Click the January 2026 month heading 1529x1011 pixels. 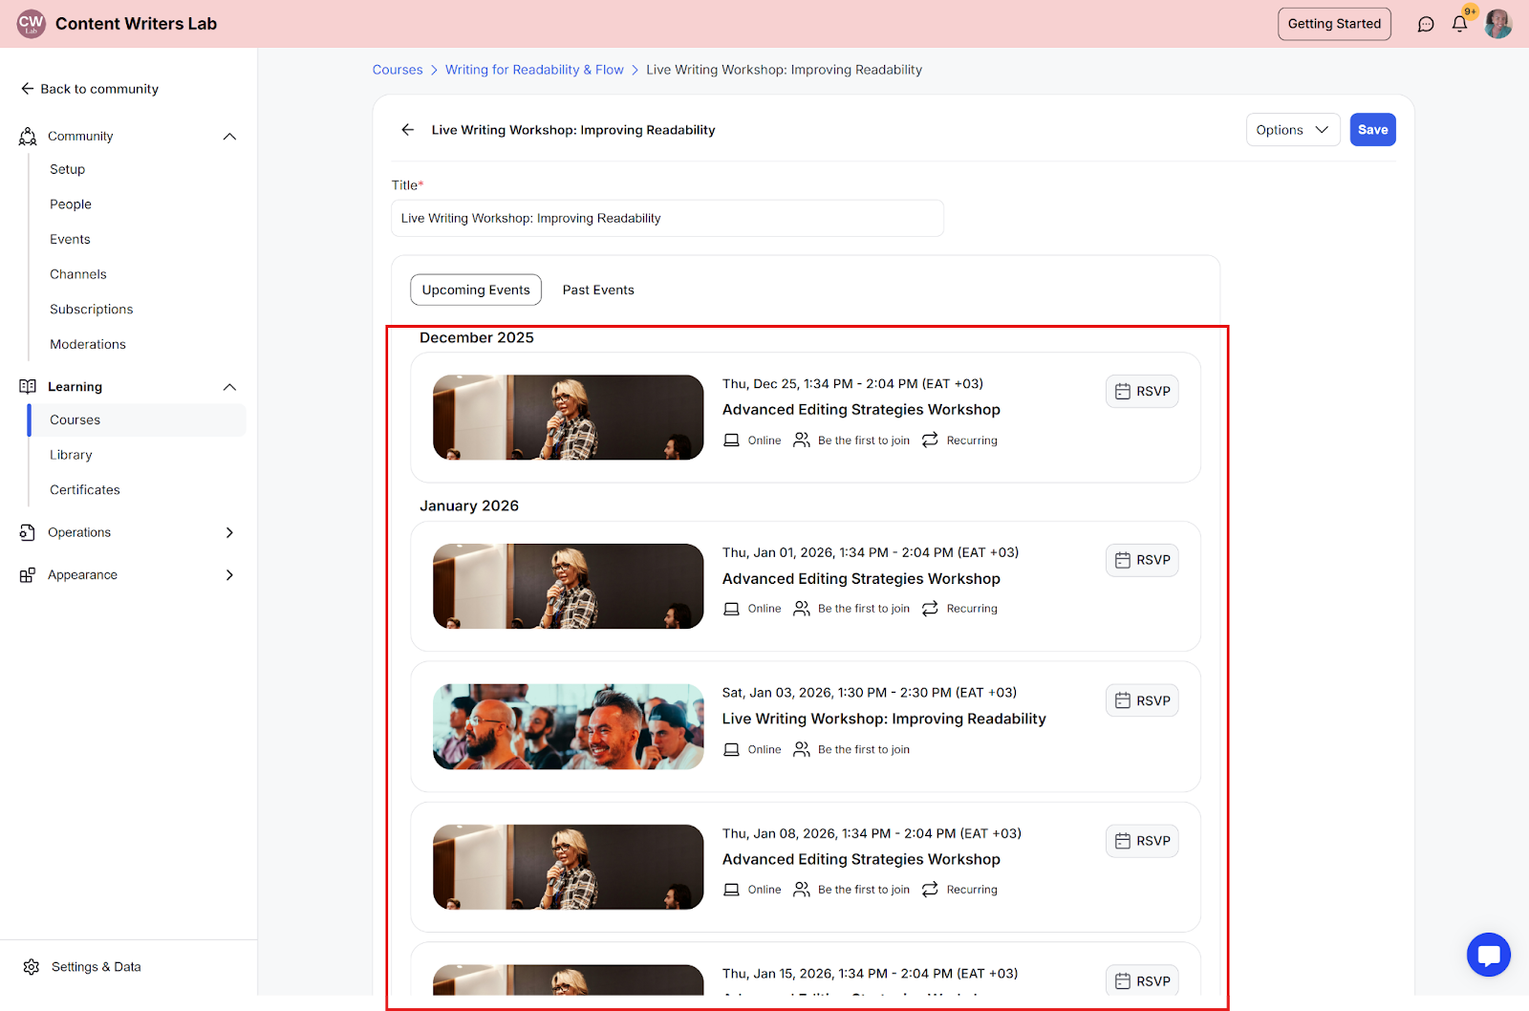pyautogui.click(x=469, y=506)
